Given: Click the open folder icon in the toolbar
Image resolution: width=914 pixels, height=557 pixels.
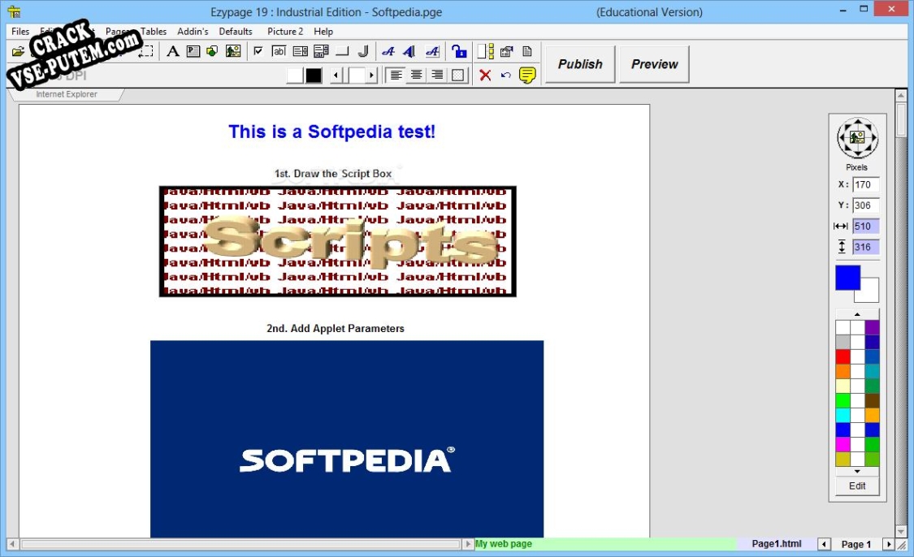Looking at the screenshot, I should click(18, 52).
